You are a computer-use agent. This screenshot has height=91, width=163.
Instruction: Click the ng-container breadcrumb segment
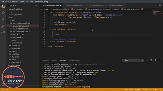point(78,9)
